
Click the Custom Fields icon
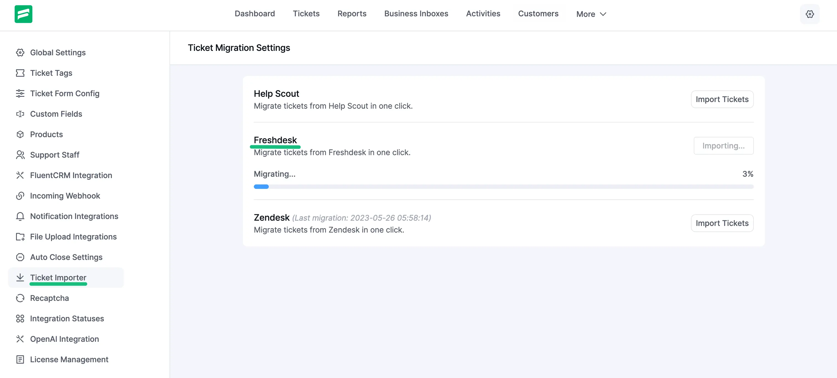tap(20, 114)
